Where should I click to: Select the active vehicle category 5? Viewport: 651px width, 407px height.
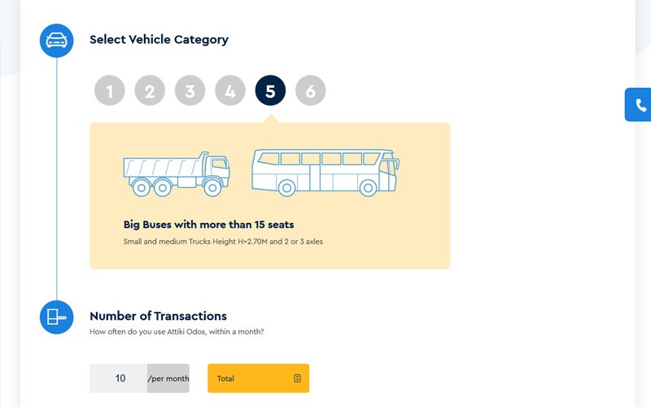tap(270, 91)
